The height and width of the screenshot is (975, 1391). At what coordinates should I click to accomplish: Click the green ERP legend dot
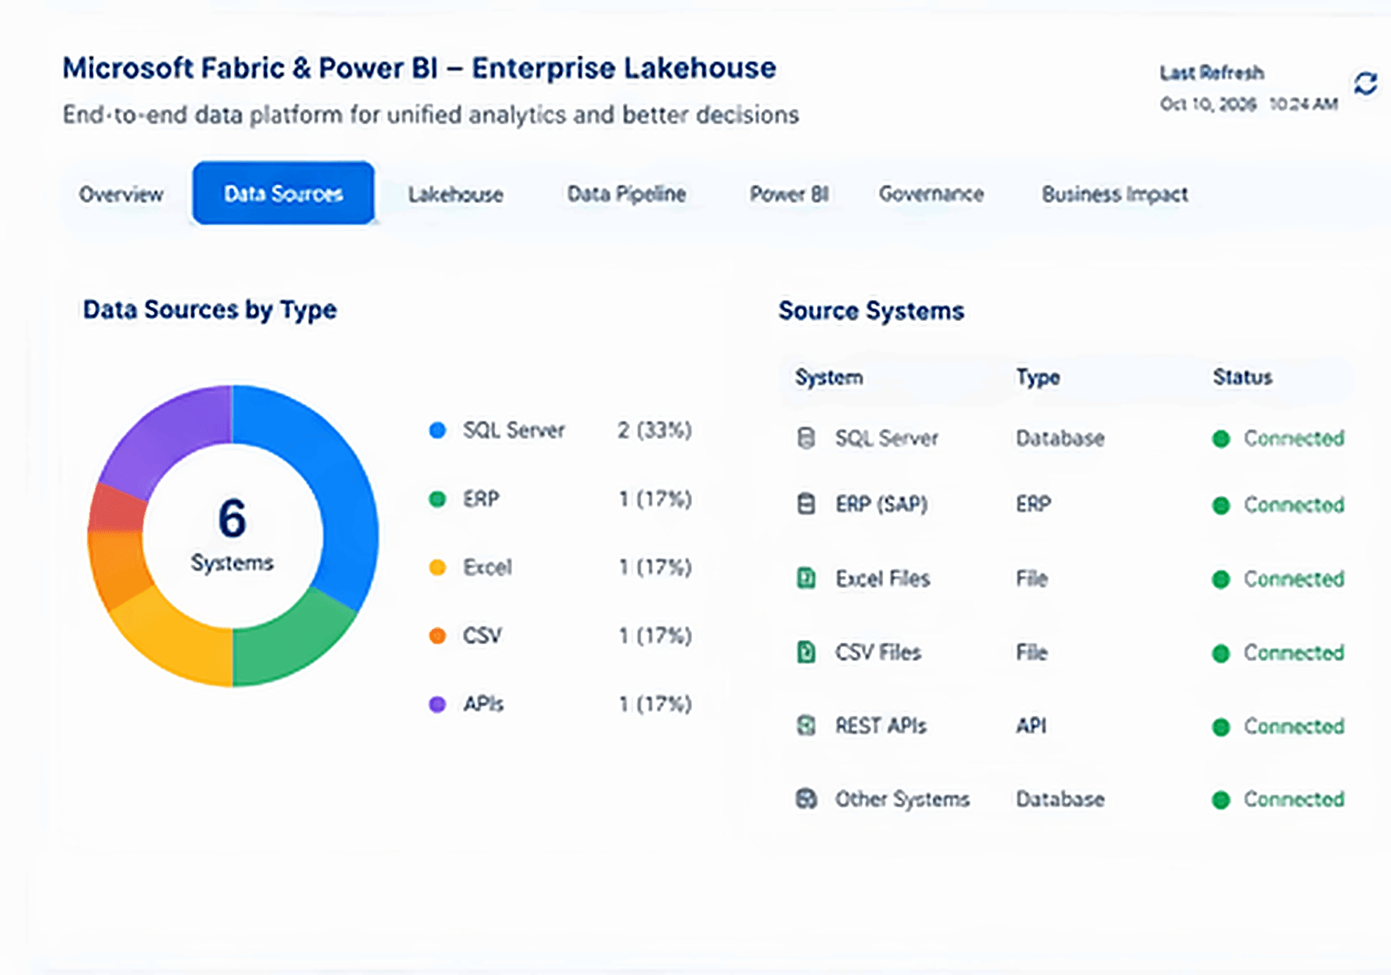(437, 499)
